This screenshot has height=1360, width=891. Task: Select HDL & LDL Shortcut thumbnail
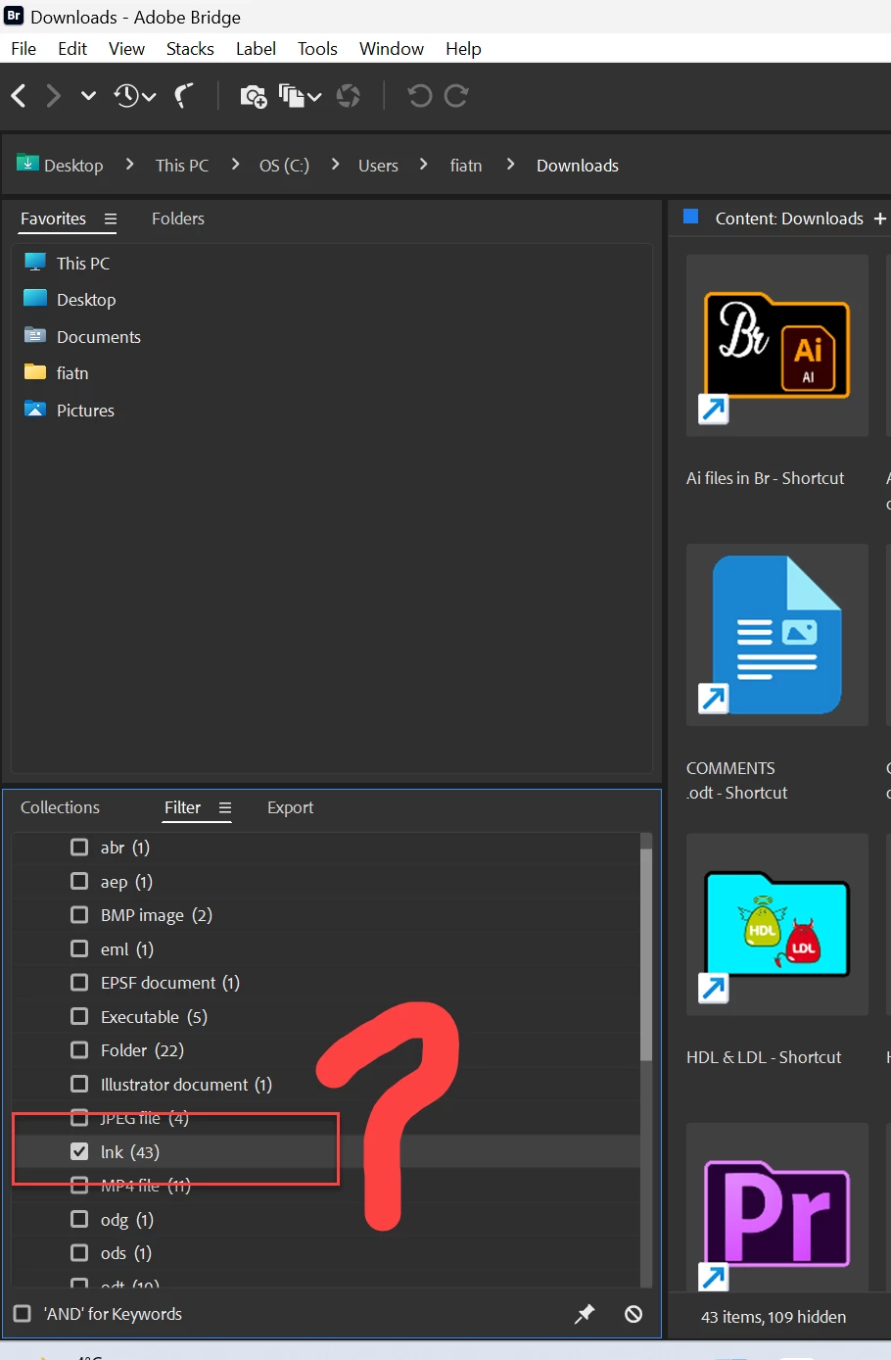[x=777, y=924]
